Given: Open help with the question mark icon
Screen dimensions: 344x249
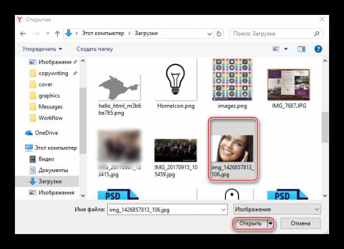Looking at the screenshot, I should (x=318, y=49).
